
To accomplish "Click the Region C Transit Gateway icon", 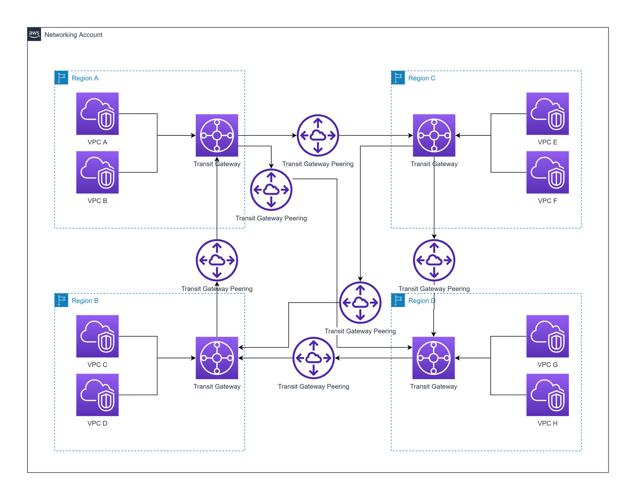I will [434, 135].
